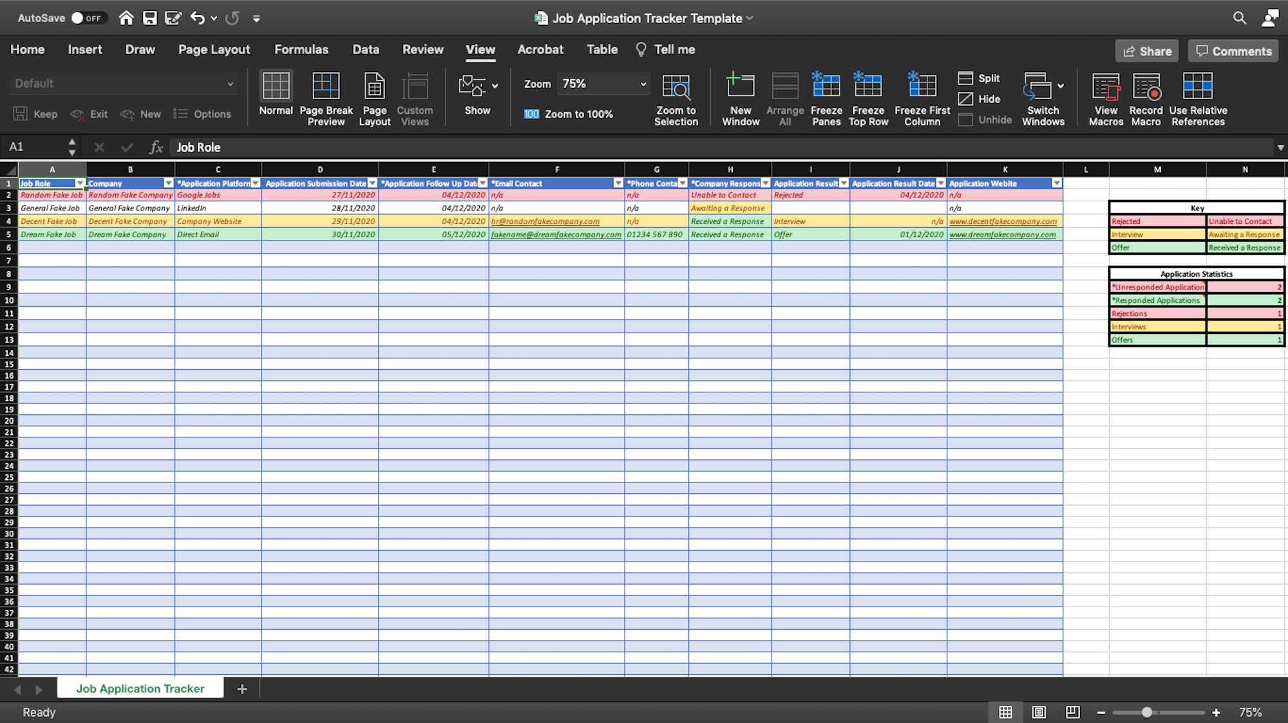This screenshot has height=723, width=1288.
Task: Open the Job Role column filter
Action: tap(81, 183)
